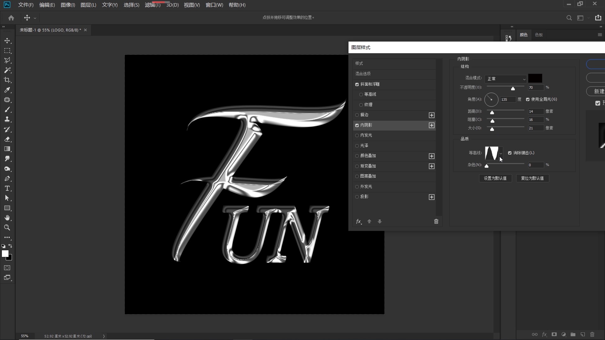The width and height of the screenshot is (605, 340).
Task: Click the delete effect trash icon
Action: point(436,221)
